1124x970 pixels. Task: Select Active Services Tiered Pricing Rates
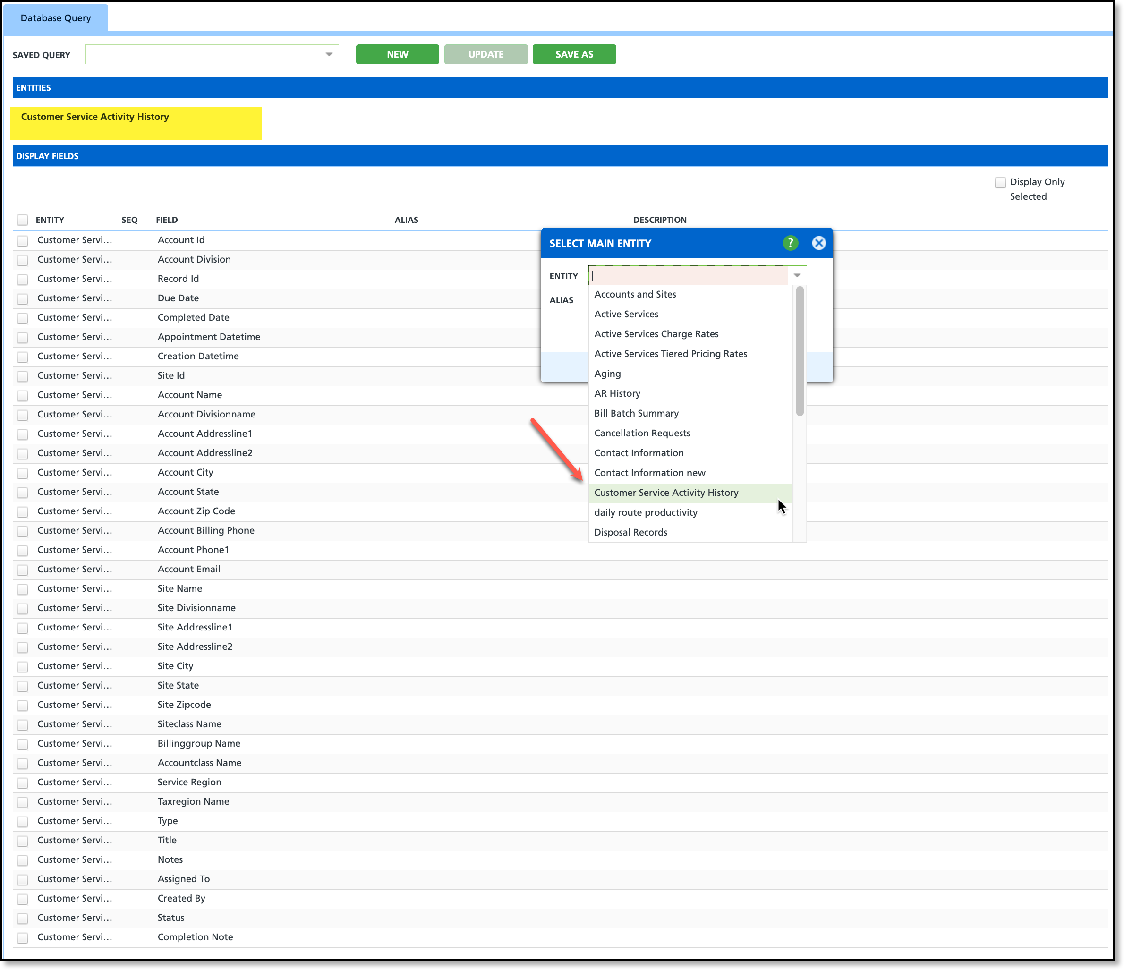[670, 354]
